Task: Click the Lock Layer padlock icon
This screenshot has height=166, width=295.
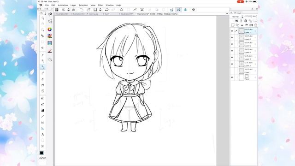Action: coord(246,21)
